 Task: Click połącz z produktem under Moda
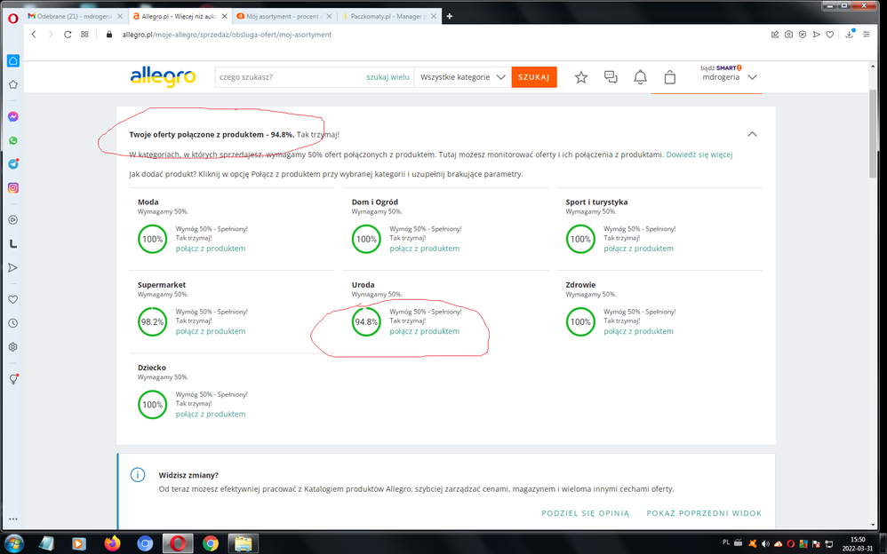pos(211,249)
